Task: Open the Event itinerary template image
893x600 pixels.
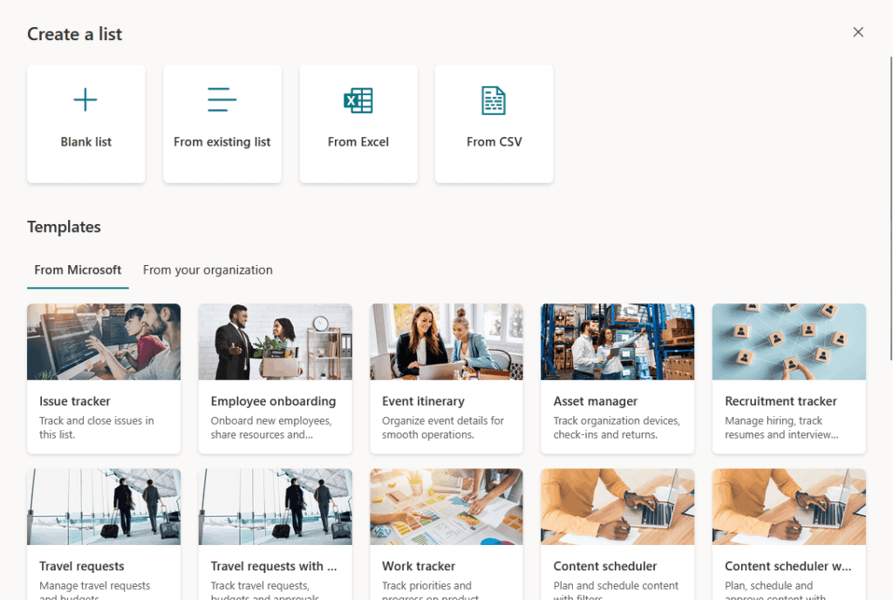Action: click(x=446, y=342)
